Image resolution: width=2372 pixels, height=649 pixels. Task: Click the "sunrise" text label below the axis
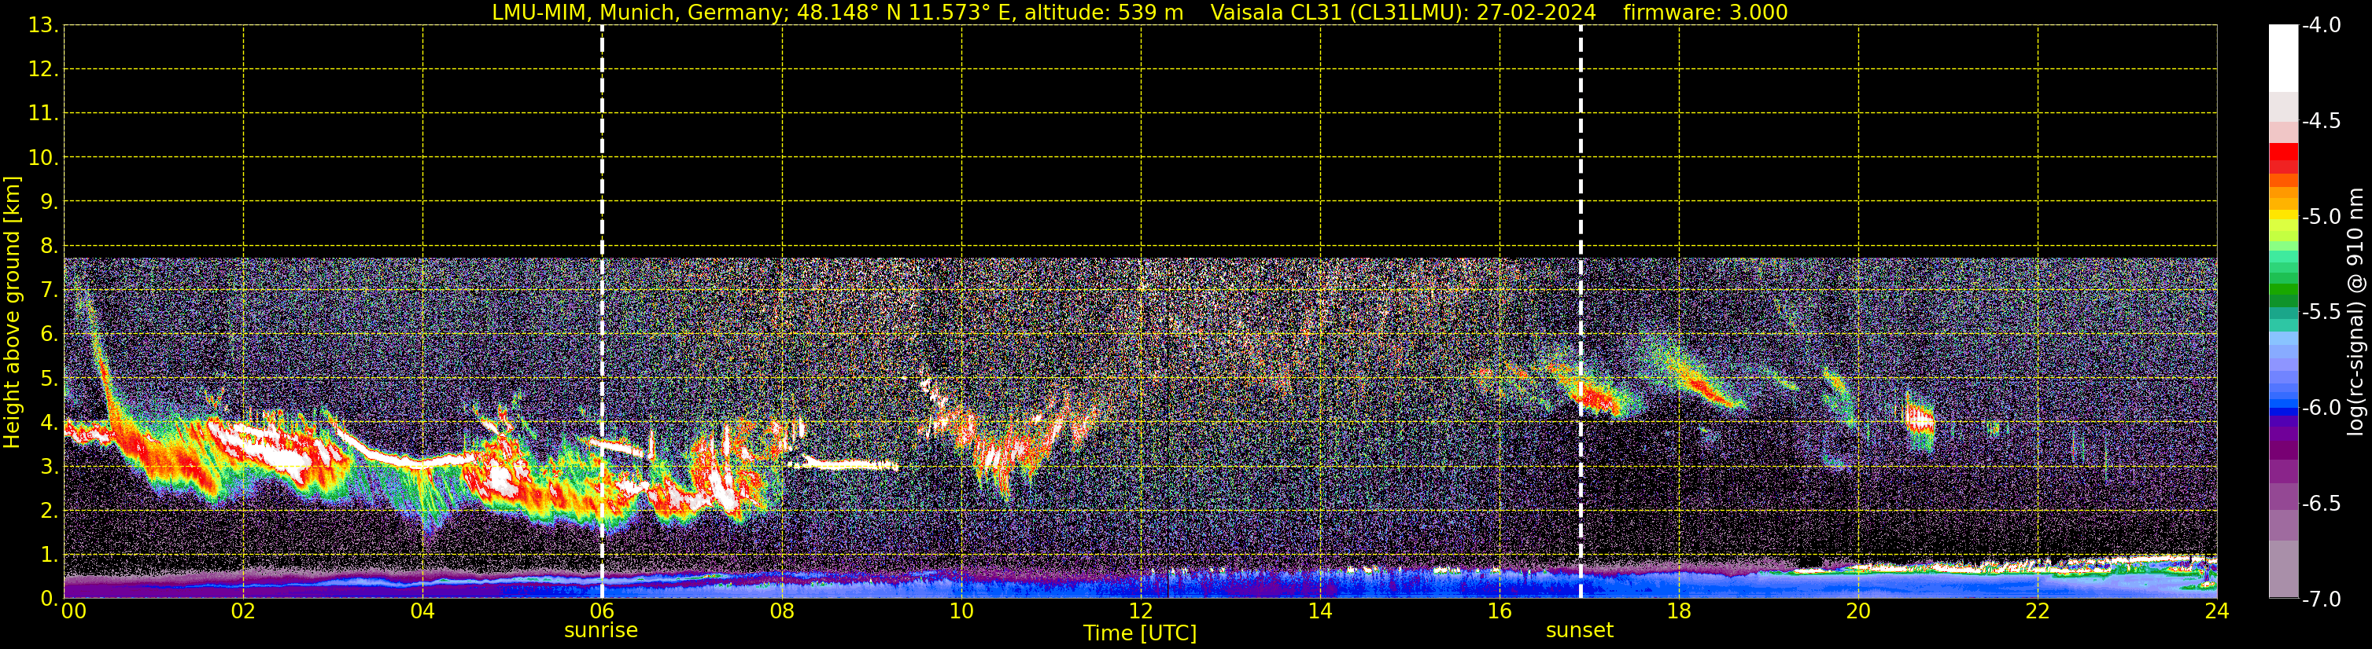point(600,631)
